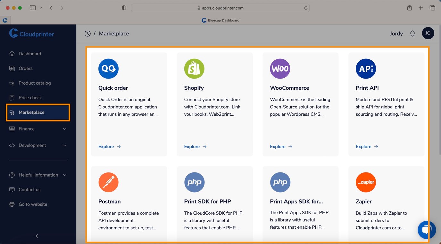Click the Postman app logo
This screenshot has height=244, width=441.
108,182
